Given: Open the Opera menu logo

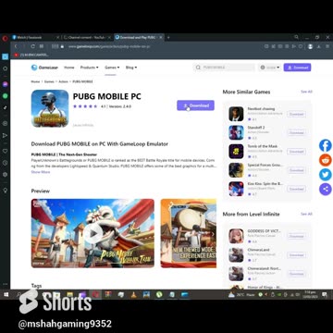Looking at the screenshot, I should click(x=5, y=38).
